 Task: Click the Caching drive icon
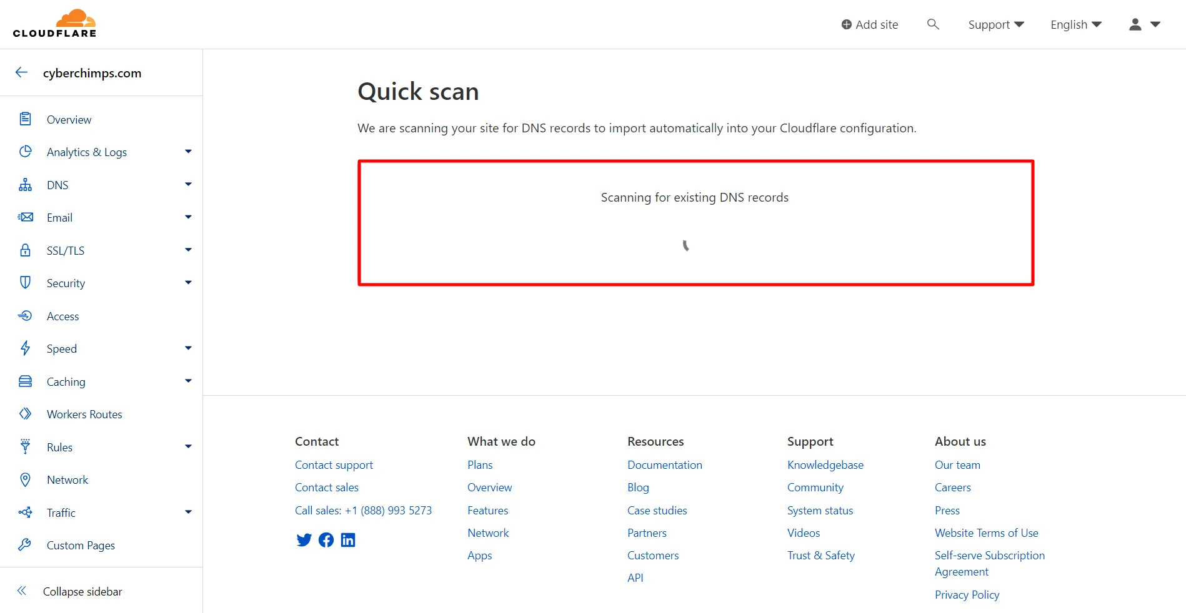coord(25,381)
